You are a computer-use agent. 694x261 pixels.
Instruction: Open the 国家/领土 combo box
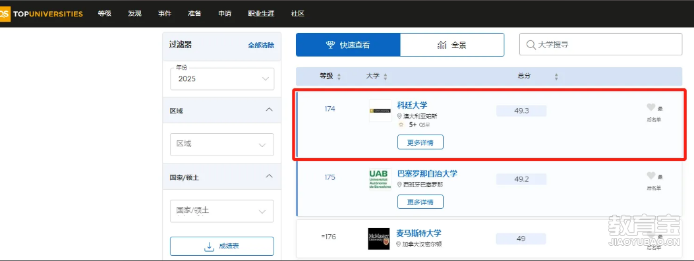[222, 211]
